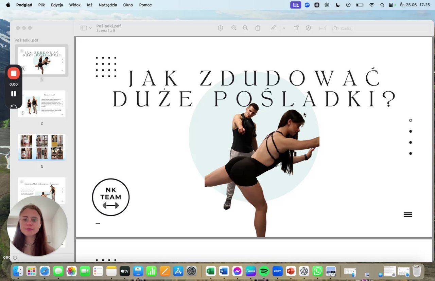Image resolution: width=435 pixels, height=281 pixels.
Task: Open the Okno menu
Action: pyautogui.click(x=128, y=5)
